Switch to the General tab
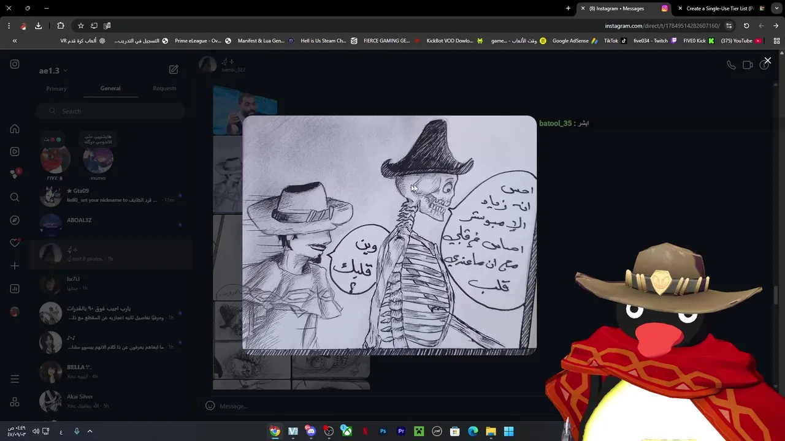The height and width of the screenshot is (441, 785). (x=110, y=88)
